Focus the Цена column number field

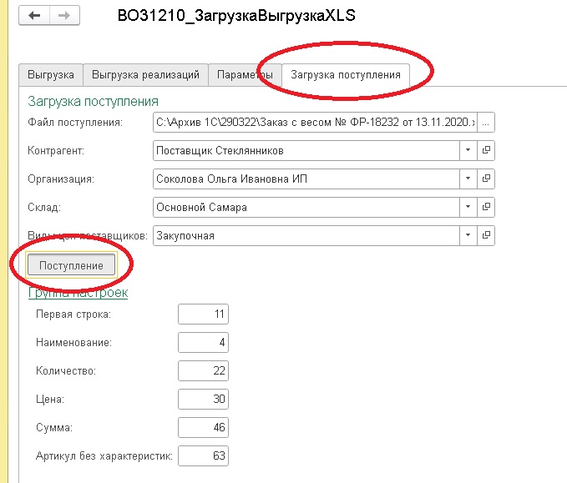tap(203, 400)
